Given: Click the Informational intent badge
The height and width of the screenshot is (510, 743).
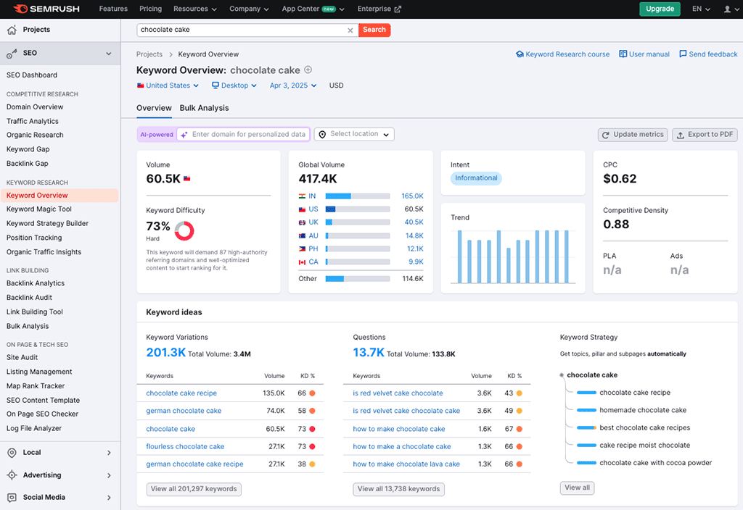Looking at the screenshot, I should 476,178.
